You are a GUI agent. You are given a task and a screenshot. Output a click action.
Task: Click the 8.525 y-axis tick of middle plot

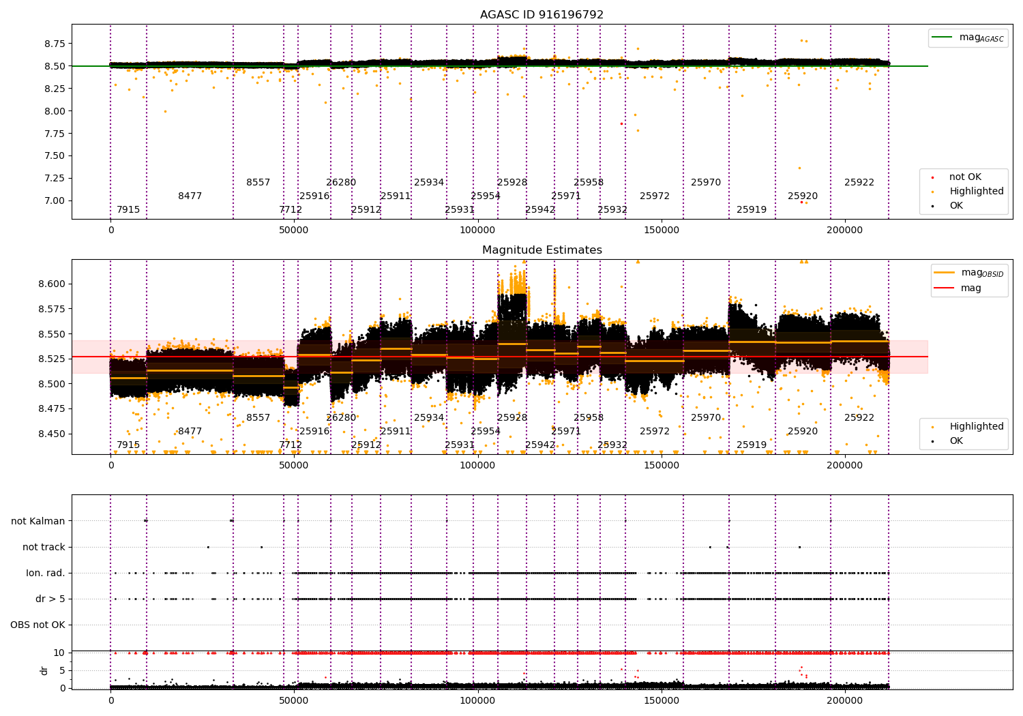point(52,359)
